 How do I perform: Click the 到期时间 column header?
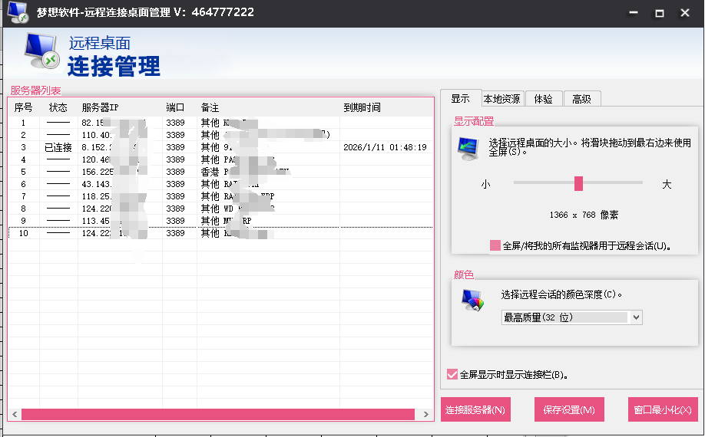tap(362, 107)
